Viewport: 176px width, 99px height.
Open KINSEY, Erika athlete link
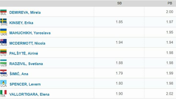[21, 23]
